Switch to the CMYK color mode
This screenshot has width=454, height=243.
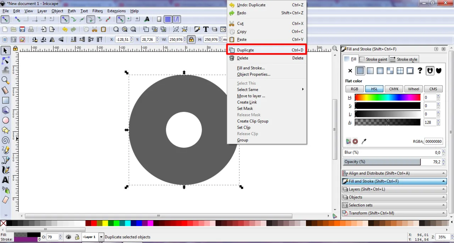point(394,89)
